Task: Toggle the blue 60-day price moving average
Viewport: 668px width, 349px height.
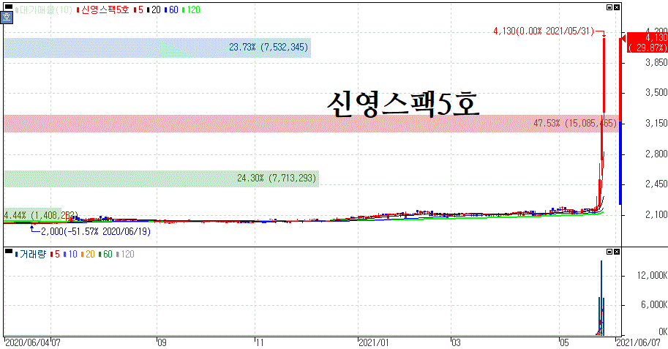Action: point(171,10)
